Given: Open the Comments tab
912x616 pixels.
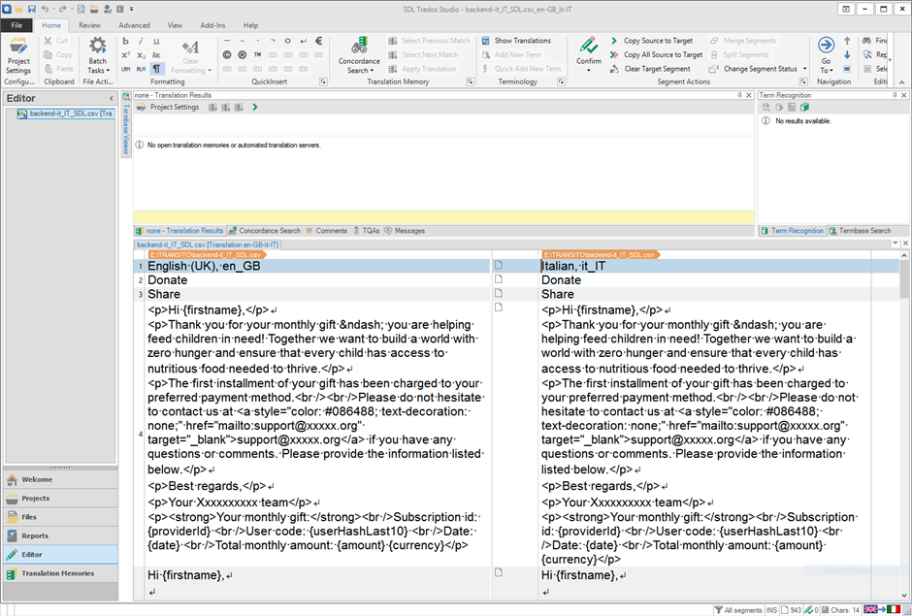Looking at the screenshot, I should coord(326,231).
